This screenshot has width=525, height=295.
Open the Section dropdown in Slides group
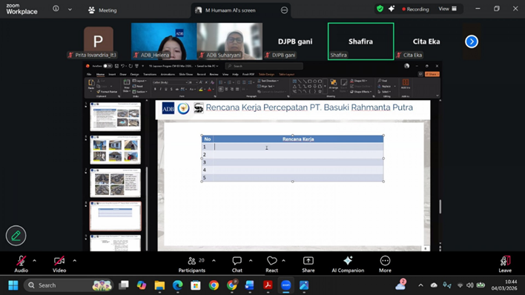[140, 91]
